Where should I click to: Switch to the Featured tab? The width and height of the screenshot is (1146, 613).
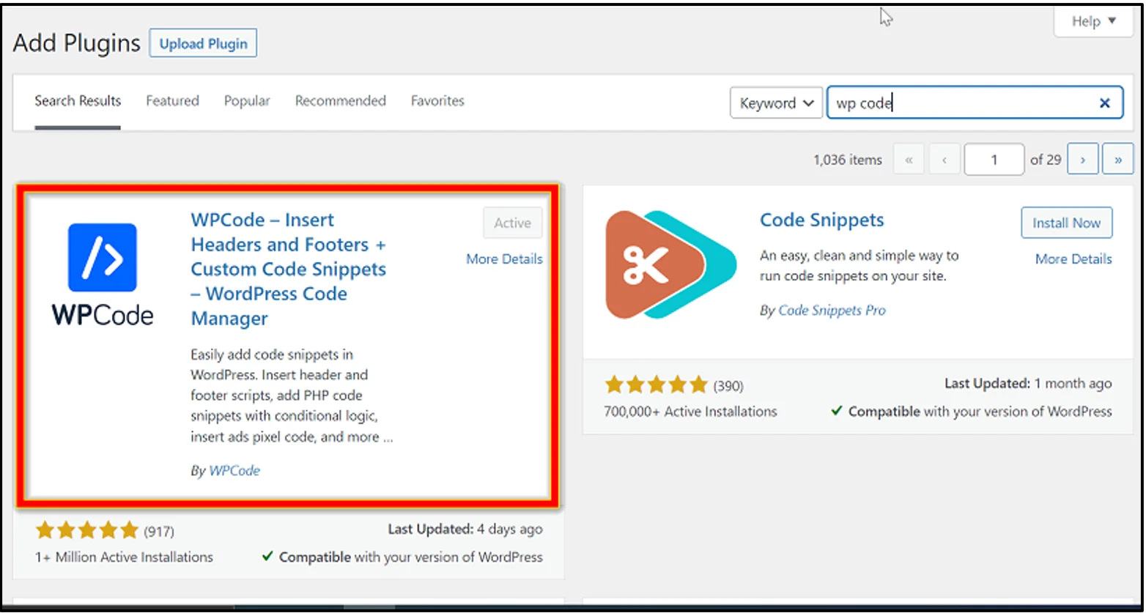(172, 101)
